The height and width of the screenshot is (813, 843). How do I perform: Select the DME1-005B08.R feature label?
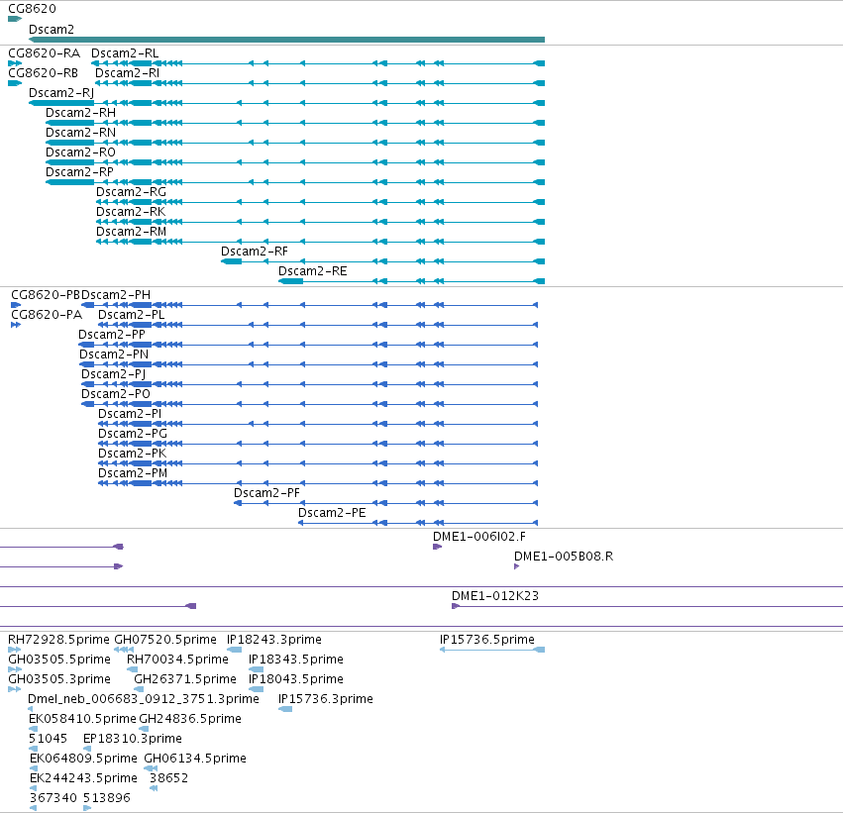[x=564, y=557]
